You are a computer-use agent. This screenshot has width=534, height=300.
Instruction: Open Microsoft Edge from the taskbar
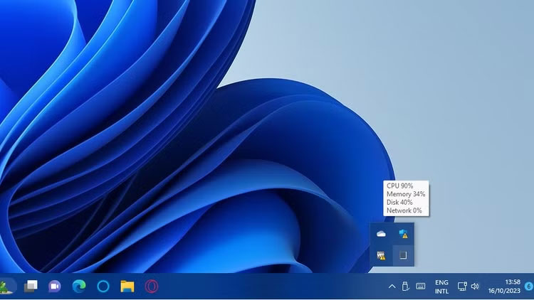coord(79,286)
